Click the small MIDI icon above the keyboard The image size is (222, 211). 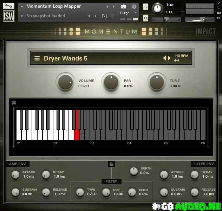click(x=14, y=103)
